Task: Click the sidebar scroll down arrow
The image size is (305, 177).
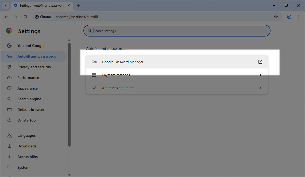Action: pyautogui.click(x=69, y=175)
